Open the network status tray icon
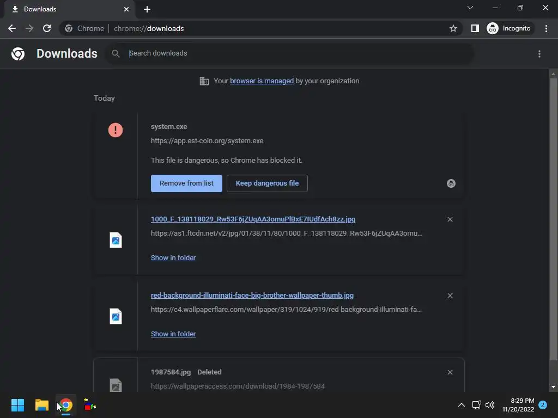This screenshot has width=558, height=418. tap(476, 405)
